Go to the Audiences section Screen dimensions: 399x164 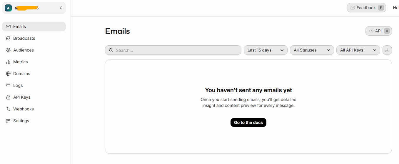pyautogui.click(x=24, y=50)
